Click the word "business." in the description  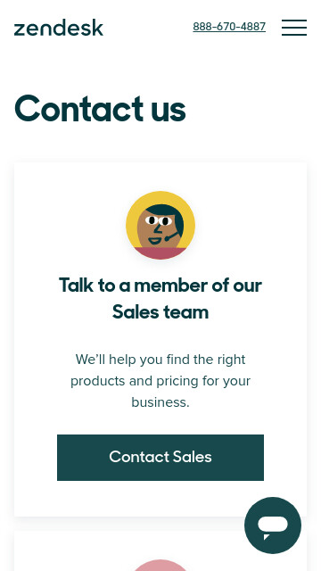coord(160,402)
